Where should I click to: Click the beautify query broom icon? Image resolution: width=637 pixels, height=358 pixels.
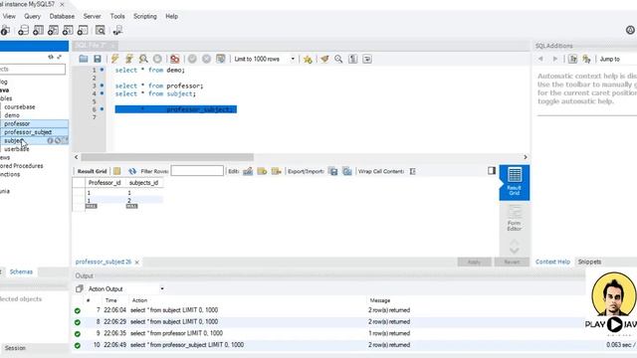[324, 59]
